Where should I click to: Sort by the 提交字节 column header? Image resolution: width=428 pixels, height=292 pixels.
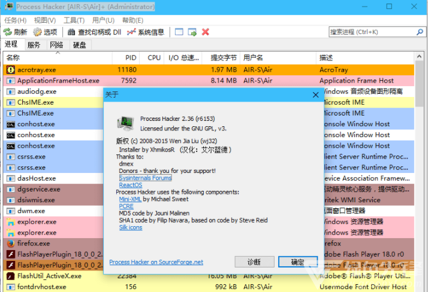tap(221, 58)
